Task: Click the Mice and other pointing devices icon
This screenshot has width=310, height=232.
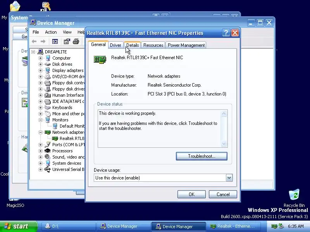Action: (48, 114)
